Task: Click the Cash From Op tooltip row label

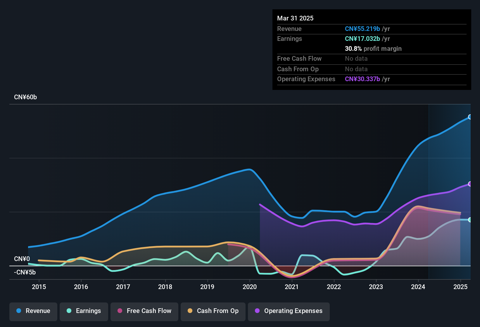Action: point(298,69)
